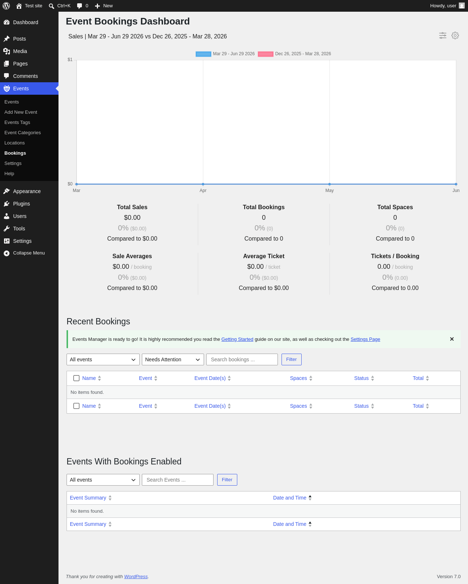Open comments bubble in admin bar
468x584 pixels.
tap(79, 6)
